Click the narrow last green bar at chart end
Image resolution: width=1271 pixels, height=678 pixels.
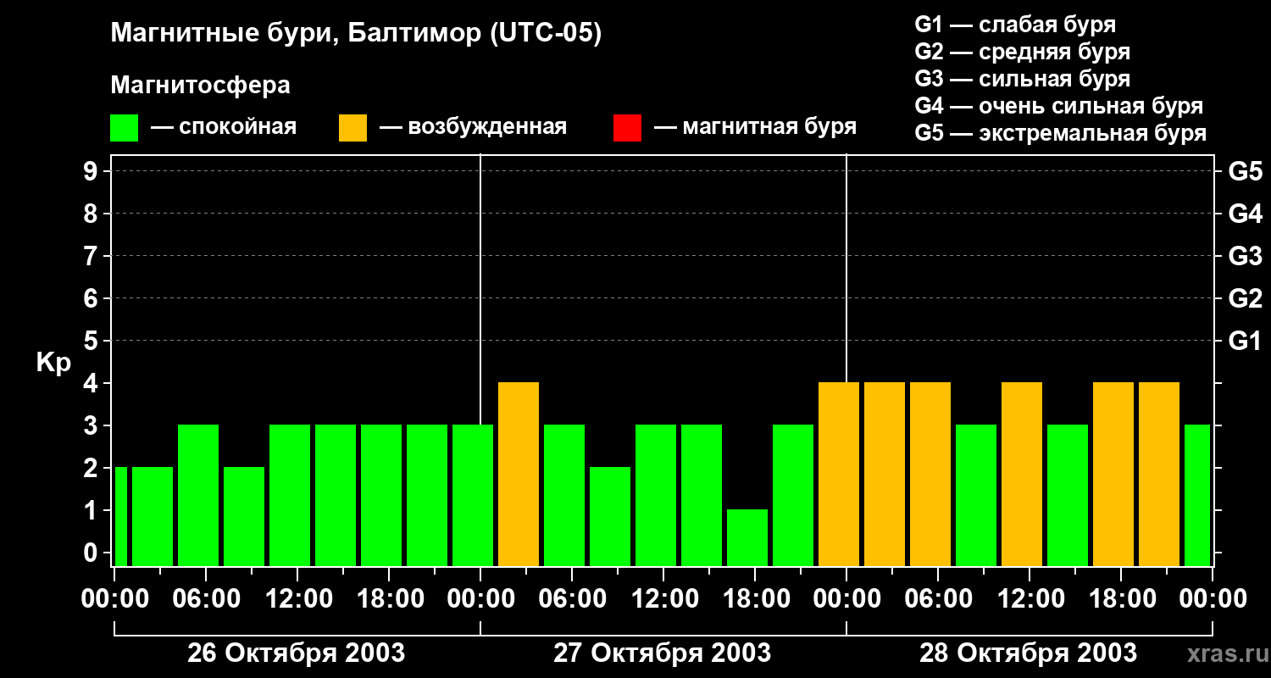click(1196, 495)
